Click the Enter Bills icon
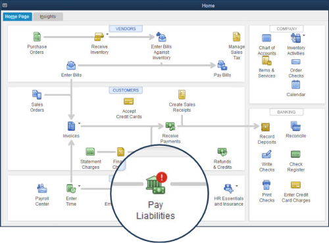This screenshot has width=329, height=243. coord(71,66)
